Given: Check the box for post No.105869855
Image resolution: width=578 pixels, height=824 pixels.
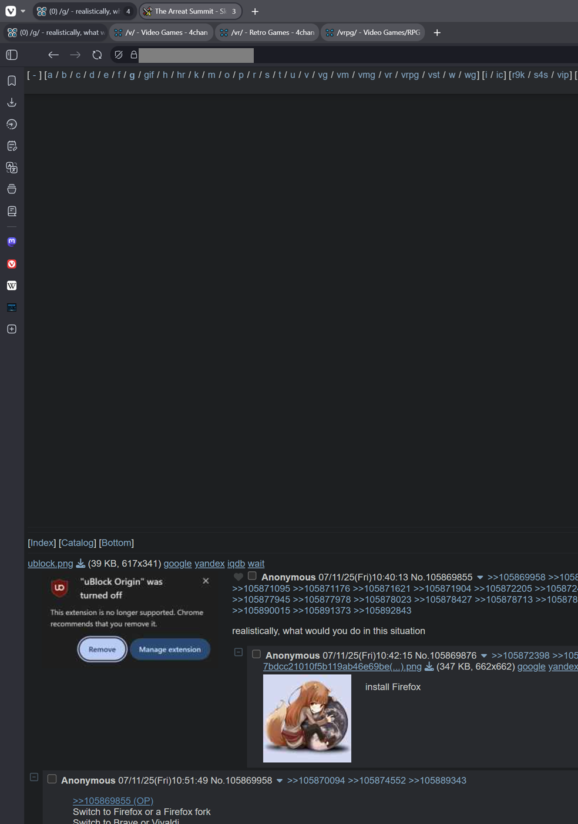Looking at the screenshot, I should click(252, 576).
